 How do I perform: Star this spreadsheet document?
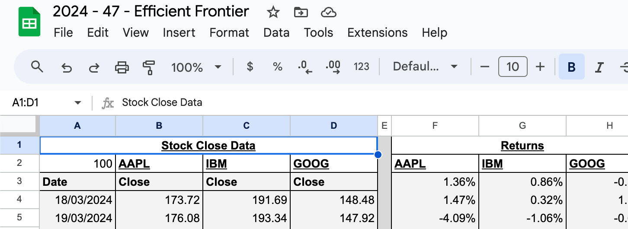273,13
